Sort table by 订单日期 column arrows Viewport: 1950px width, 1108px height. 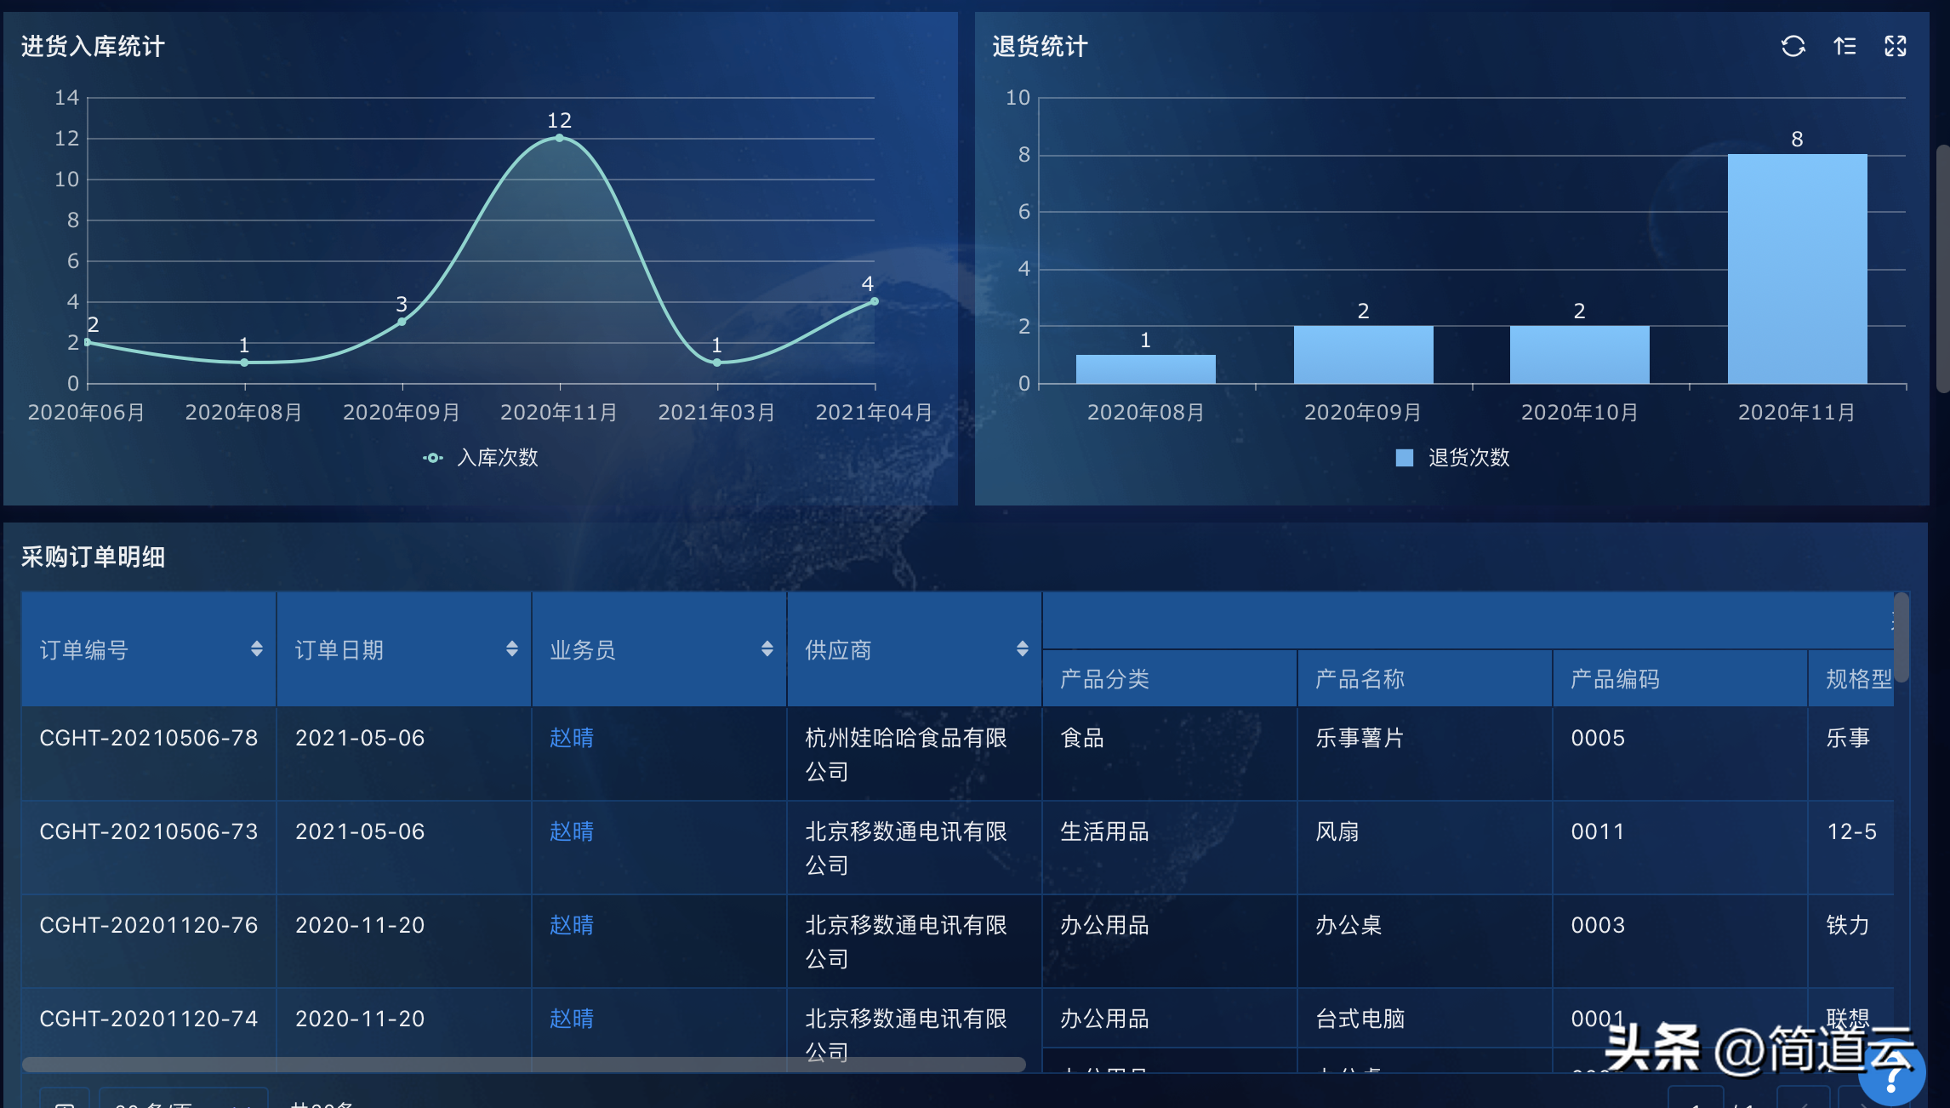pos(511,649)
